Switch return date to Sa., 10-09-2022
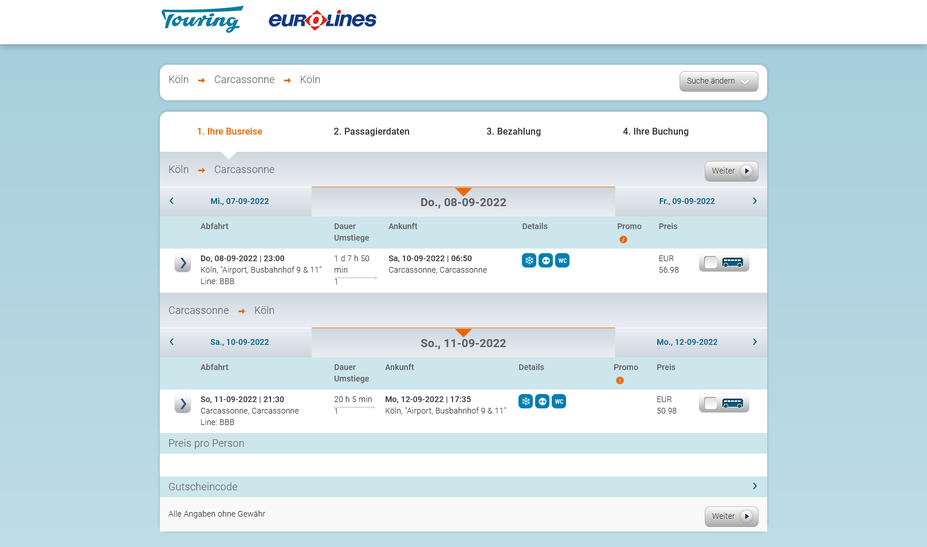927x547 pixels. pyautogui.click(x=239, y=342)
